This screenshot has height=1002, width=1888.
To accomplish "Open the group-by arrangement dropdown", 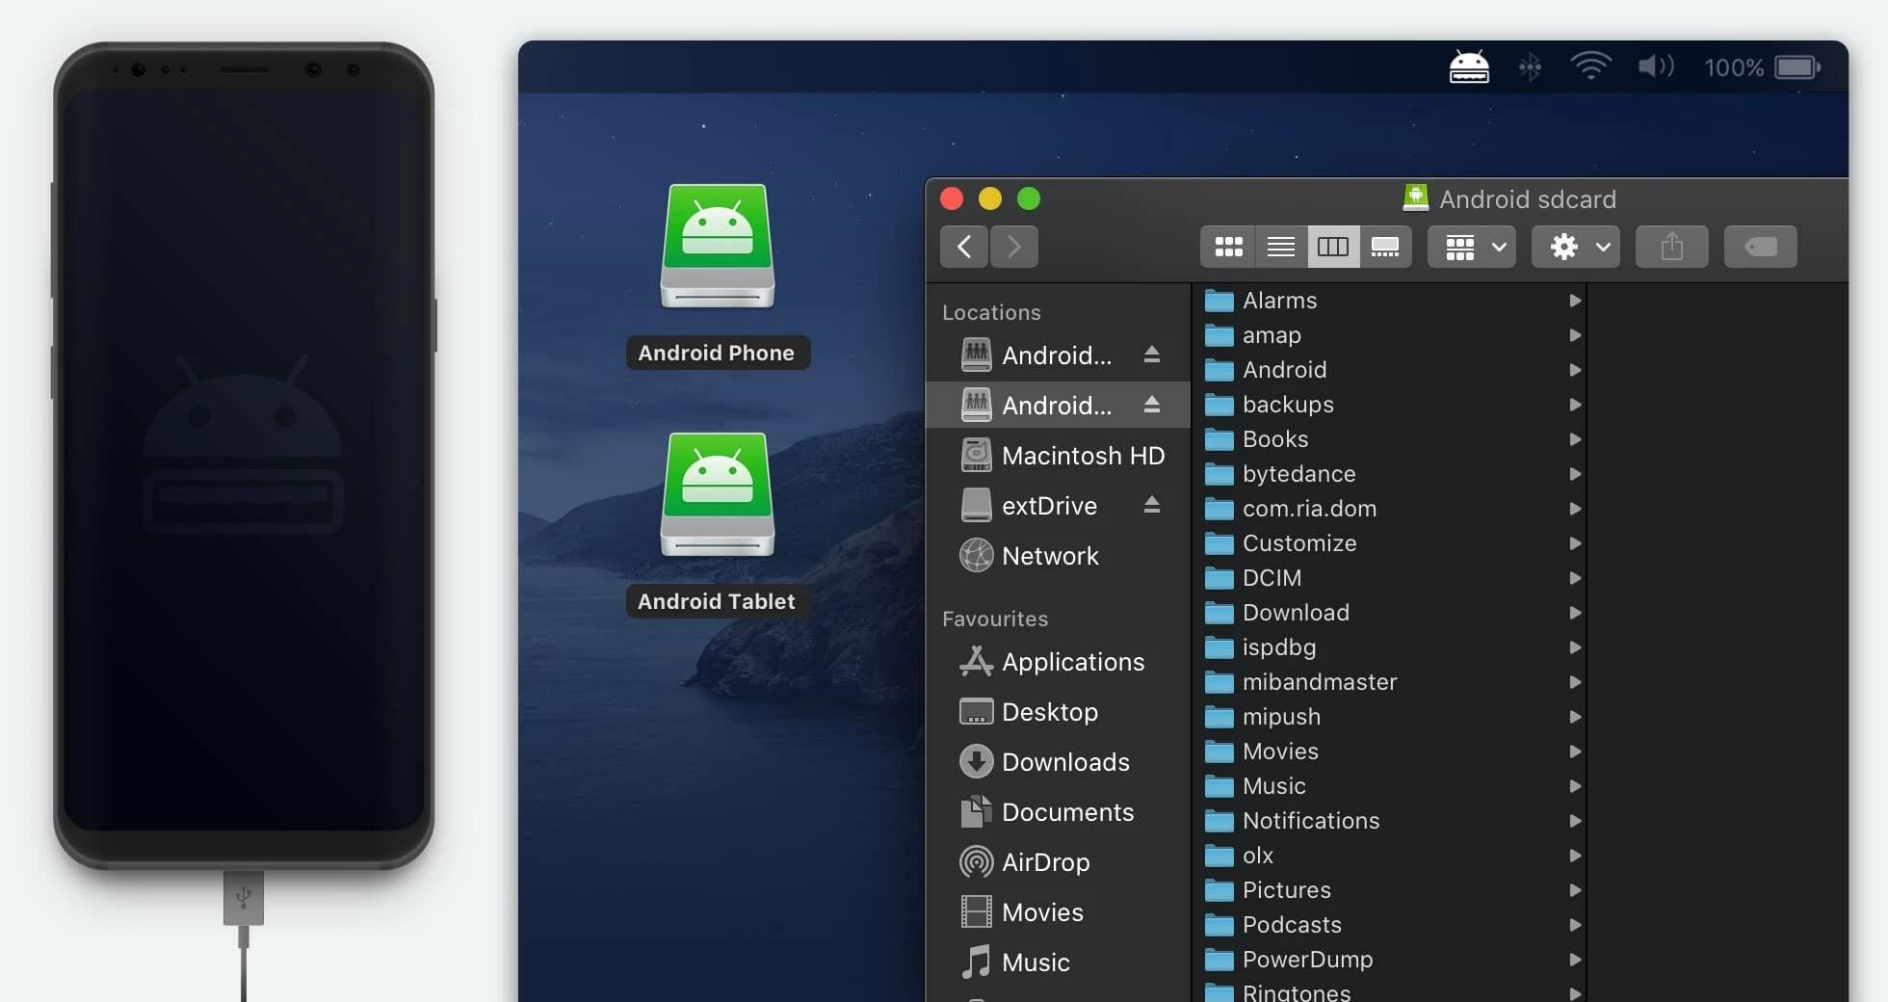I will point(1471,247).
